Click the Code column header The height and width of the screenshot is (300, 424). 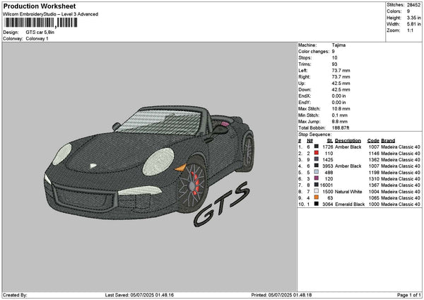click(x=373, y=140)
